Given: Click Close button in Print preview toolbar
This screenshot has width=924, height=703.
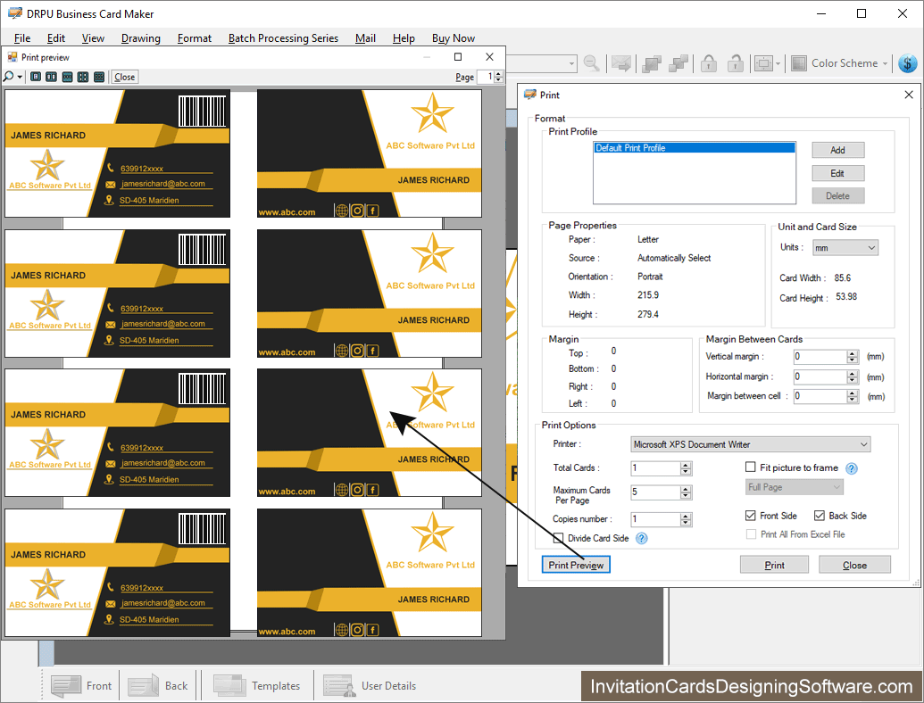Looking at the screenshot, I should (124, 77).
